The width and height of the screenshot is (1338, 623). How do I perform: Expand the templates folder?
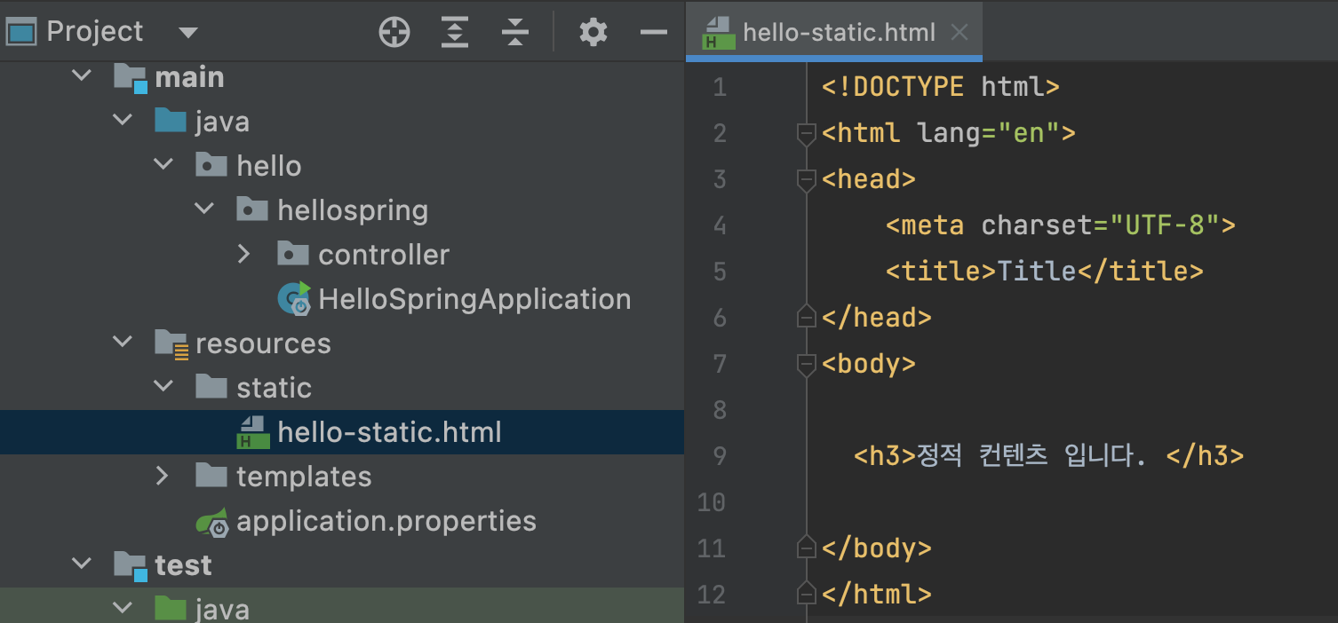click(163, 476)
